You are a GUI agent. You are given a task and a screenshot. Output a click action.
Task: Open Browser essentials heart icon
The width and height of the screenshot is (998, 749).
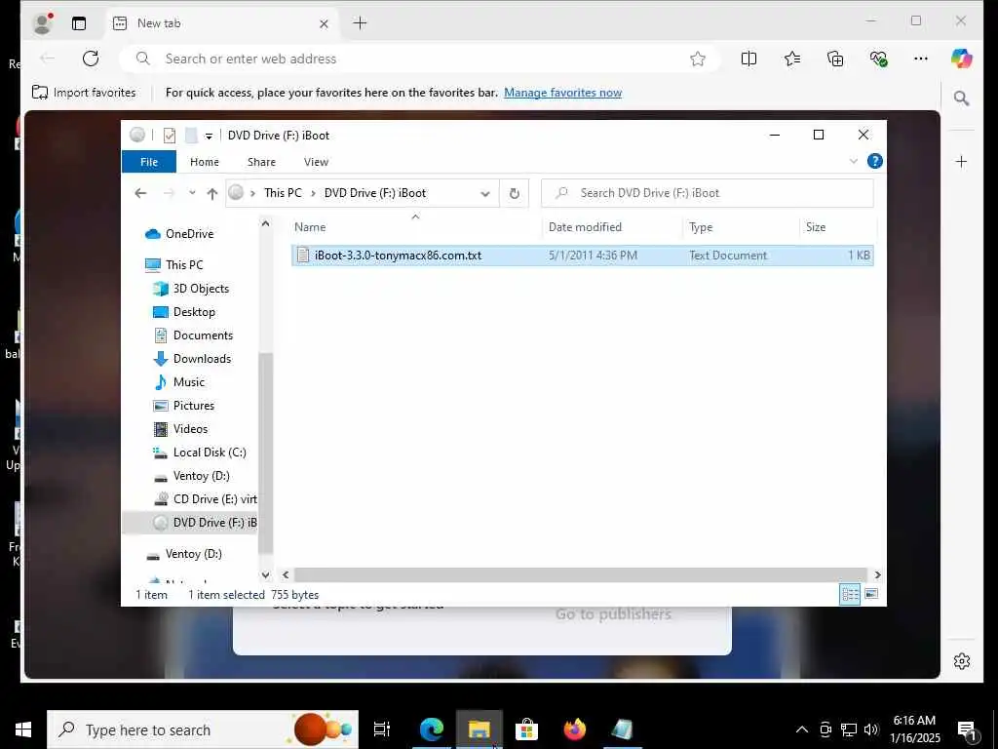point(878,59)
